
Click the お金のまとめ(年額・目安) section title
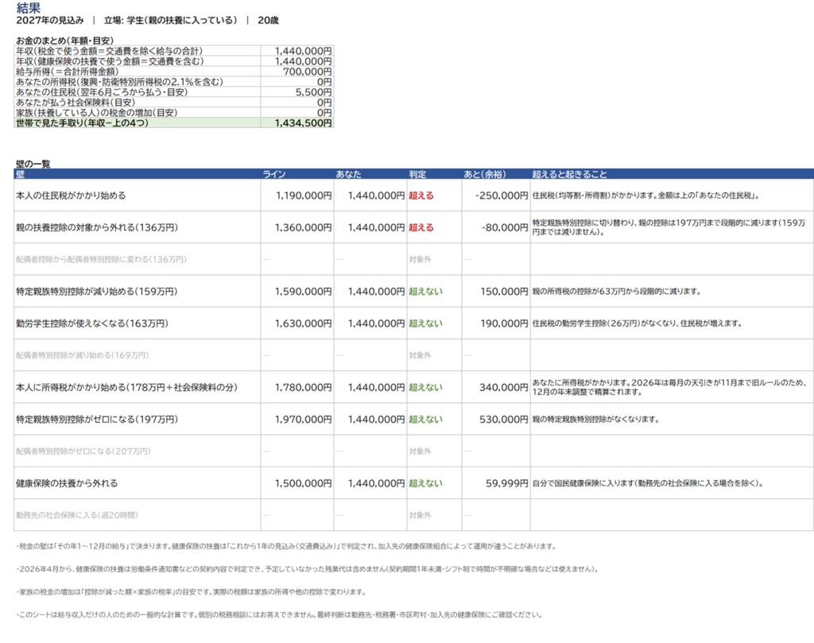pyautogui.click(x=65, y=41)
